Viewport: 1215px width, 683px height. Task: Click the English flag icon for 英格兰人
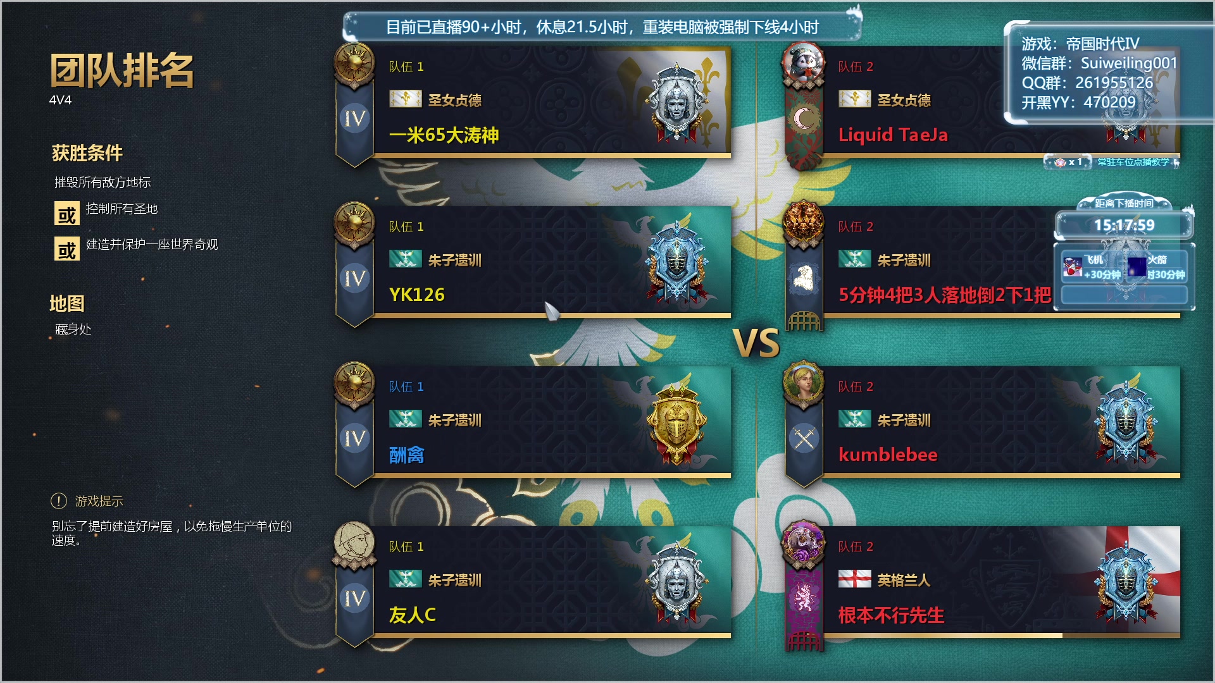click(x=854, y=579)
